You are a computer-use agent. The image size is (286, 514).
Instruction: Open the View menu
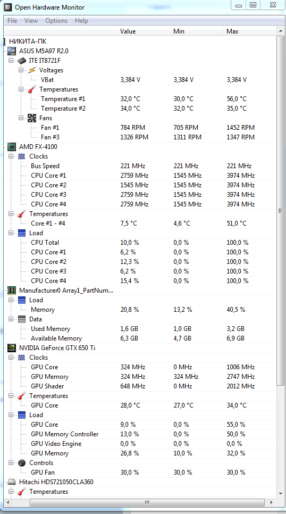click(31, 21)
